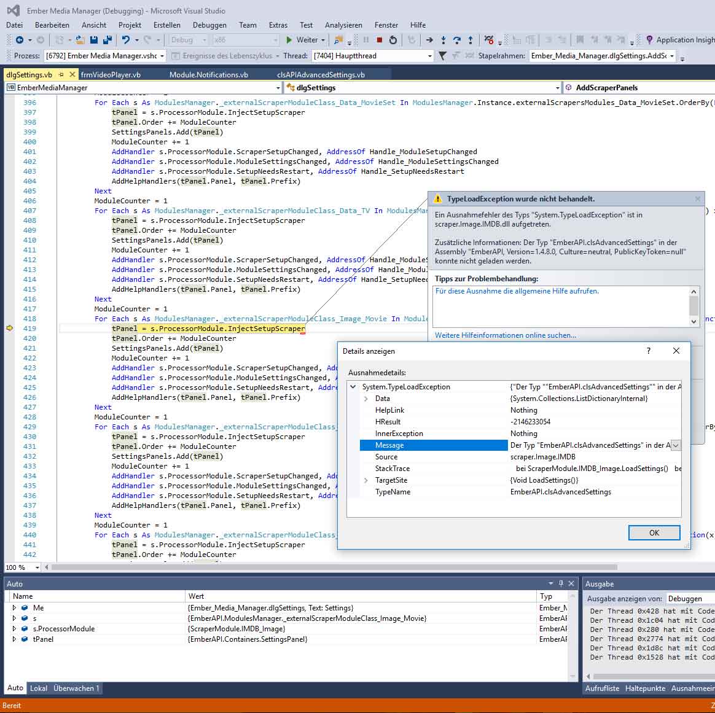This screenshot has width=715, height=713.
Task: Click 'Weitere Hilfeinformationen online suchen' link
Action: 506,335
